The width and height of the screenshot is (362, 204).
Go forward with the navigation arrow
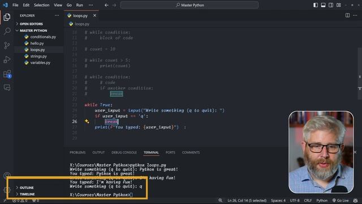(x=114, y=5)
